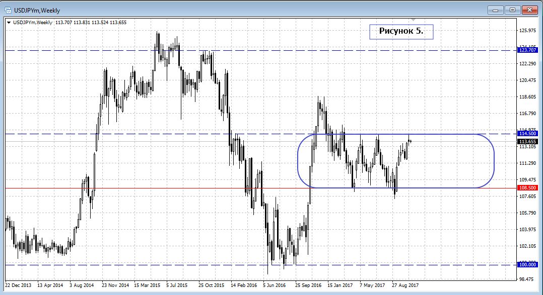Click the small triangle beside USDJPYm,Weekly label

(x=9, y=22)
